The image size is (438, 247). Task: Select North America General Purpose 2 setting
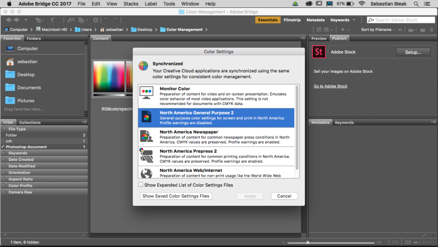(x=216, y=118)
